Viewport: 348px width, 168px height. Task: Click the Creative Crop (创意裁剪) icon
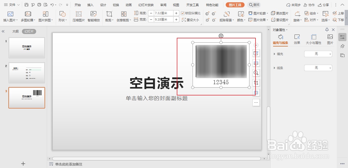(124, 14)
